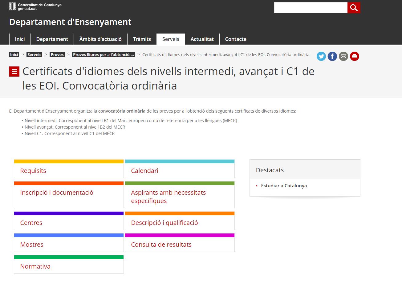Share page via Facebook icon
The width and height of the screenshot is (402, 283).
(332, 56)
